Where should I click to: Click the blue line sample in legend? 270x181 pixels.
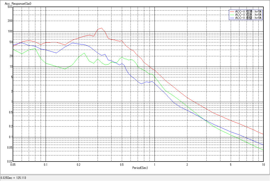point(232,18)
